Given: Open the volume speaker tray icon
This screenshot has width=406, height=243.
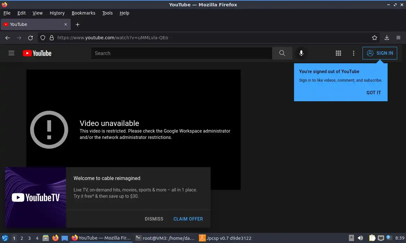Looking at the screenshot, I should [x=361, y=238].
